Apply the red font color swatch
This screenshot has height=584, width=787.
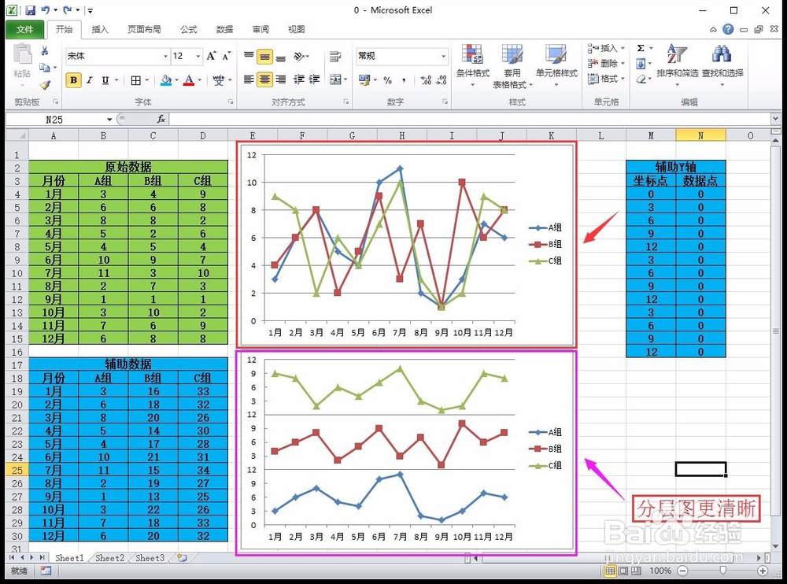pyautogui.click(x=189, y=79)
